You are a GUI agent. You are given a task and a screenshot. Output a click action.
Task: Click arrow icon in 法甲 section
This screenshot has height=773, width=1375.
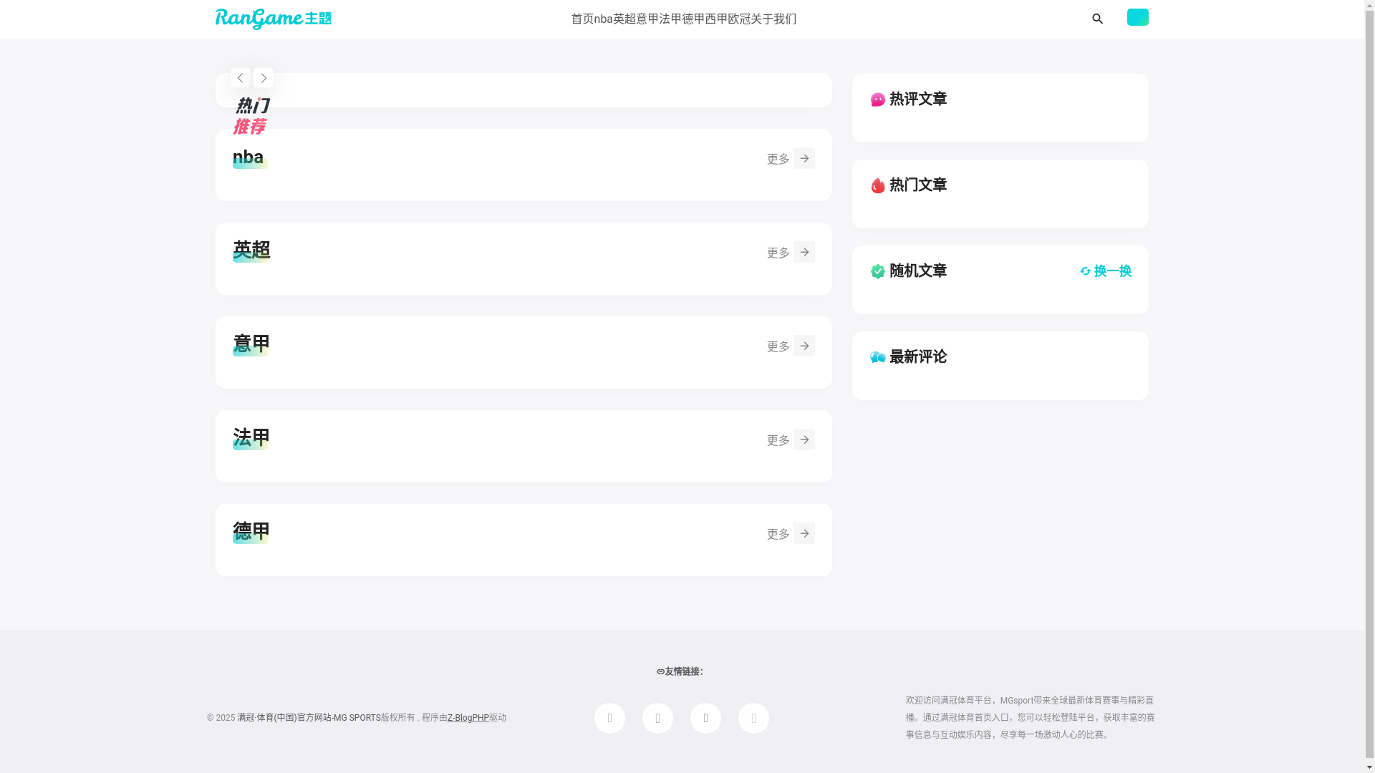(804, 439)
